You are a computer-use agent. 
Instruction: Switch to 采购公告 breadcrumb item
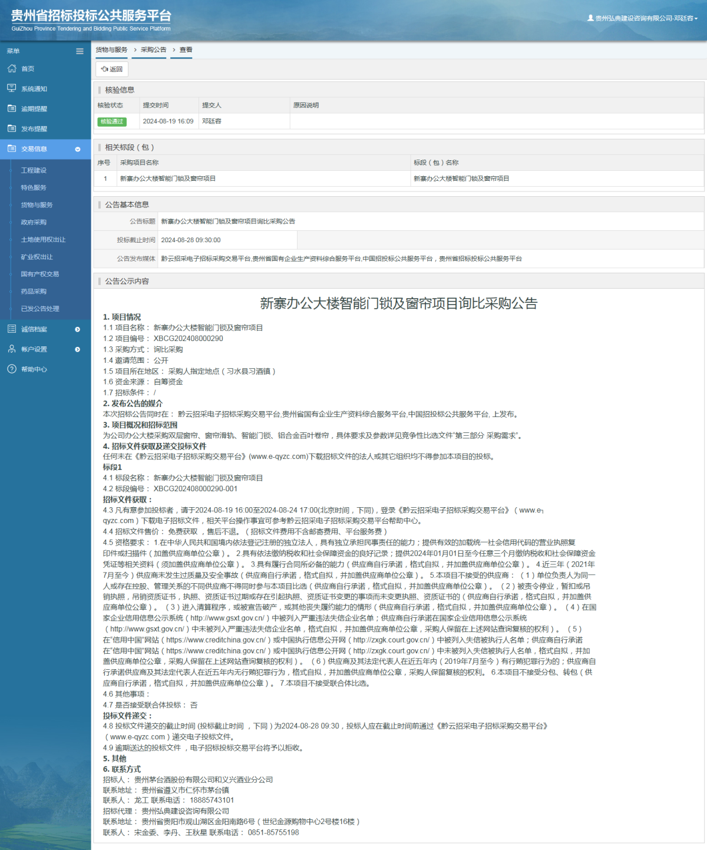(149, 50)
